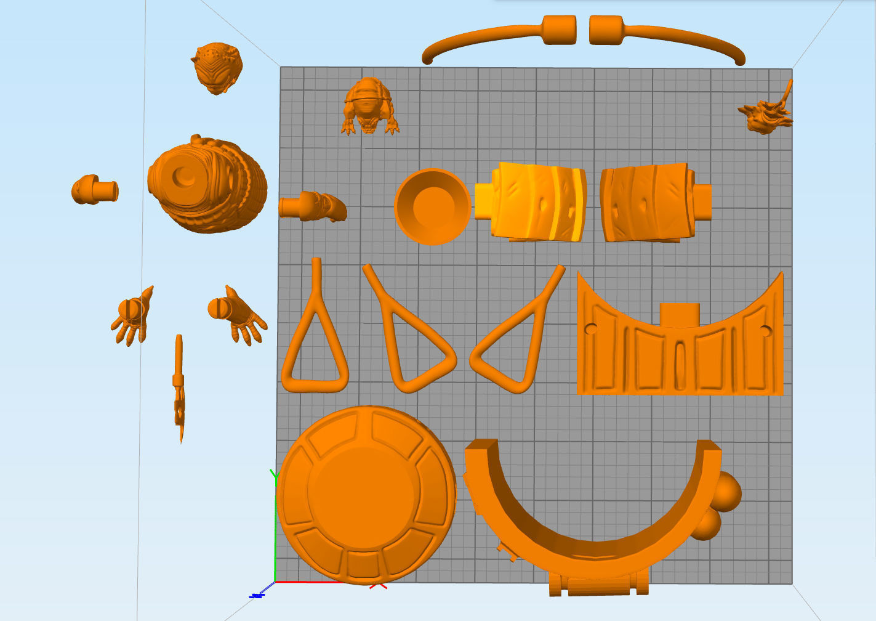Select the thin dagger-shaped part
The width and height of the screenshot is (876, 621).
coord(179,388)
